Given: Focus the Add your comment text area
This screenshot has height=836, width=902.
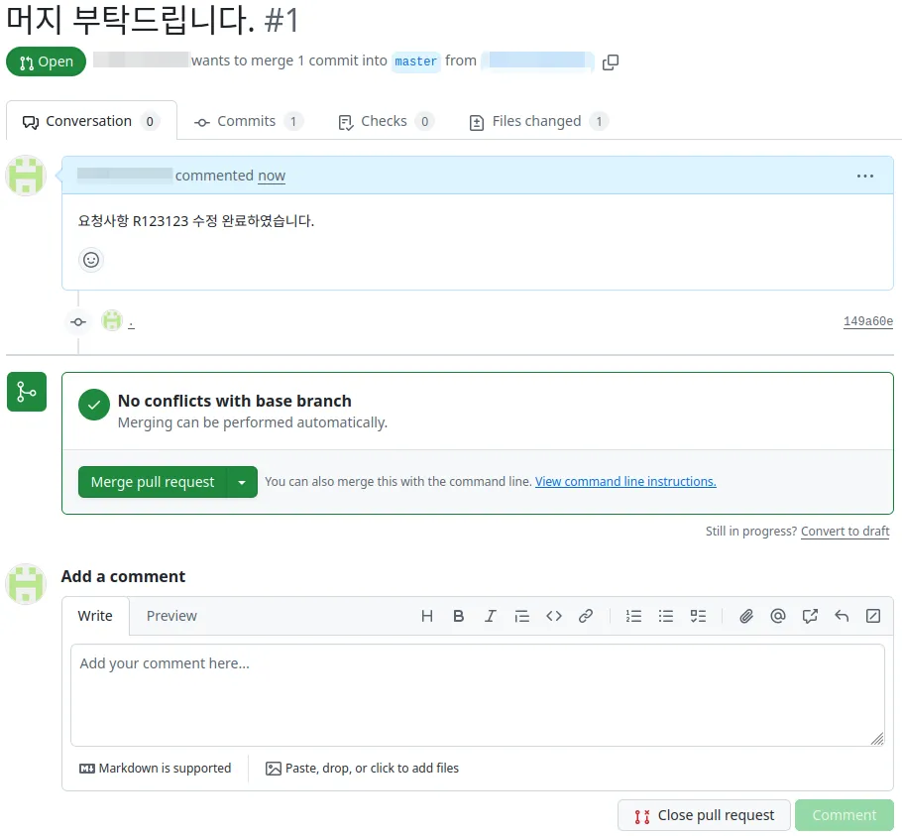Looking at the screenshot, I should pos(478,695).
